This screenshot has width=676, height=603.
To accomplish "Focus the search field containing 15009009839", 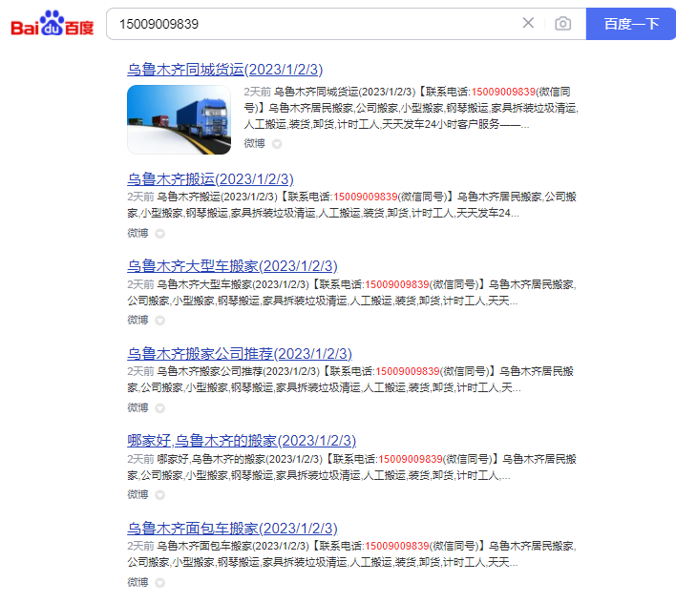I will (315, 23).
